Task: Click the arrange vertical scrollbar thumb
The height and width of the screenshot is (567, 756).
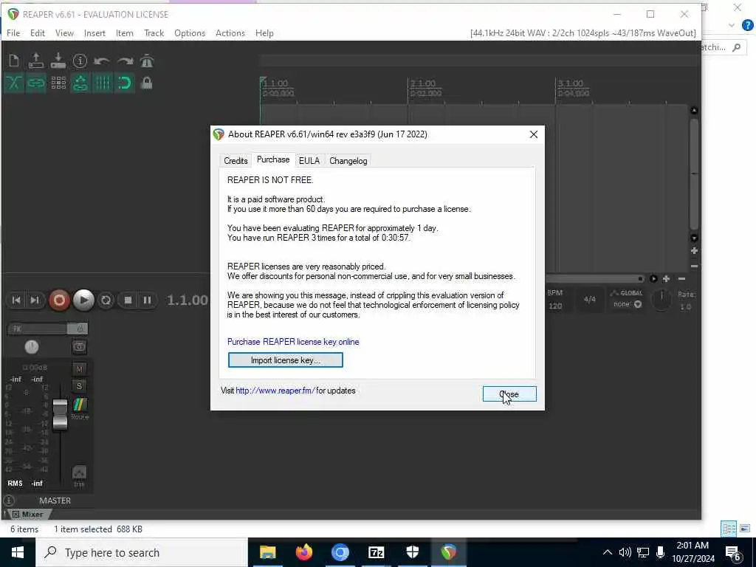Action: coord(694,173)
